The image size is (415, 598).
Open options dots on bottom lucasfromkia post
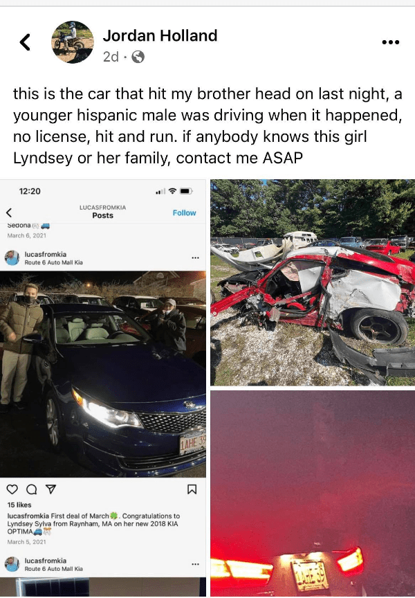196,564
